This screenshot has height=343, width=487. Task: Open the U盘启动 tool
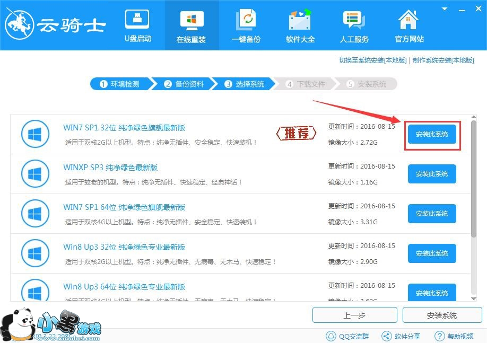pos(137,26)
